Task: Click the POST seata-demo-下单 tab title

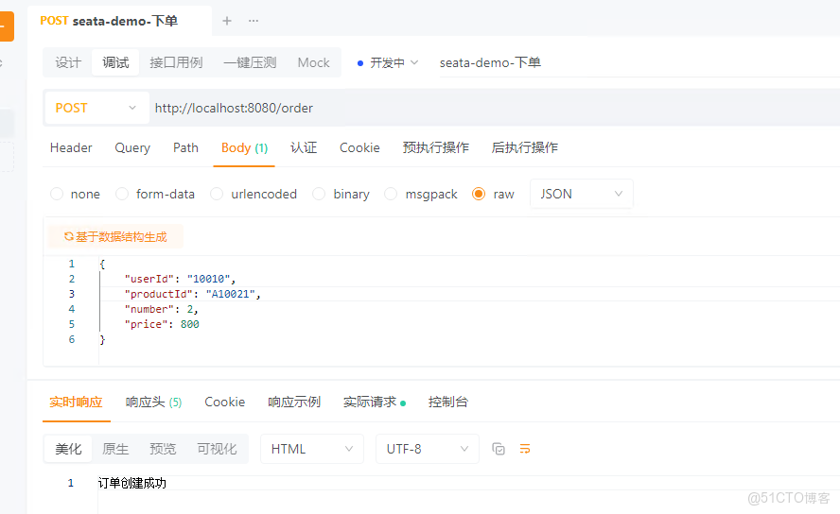Action: [109, 21]
